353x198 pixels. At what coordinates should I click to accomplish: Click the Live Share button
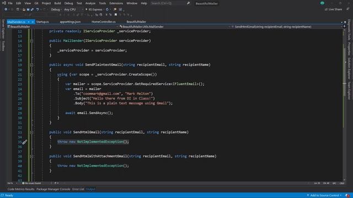[333, 9]
